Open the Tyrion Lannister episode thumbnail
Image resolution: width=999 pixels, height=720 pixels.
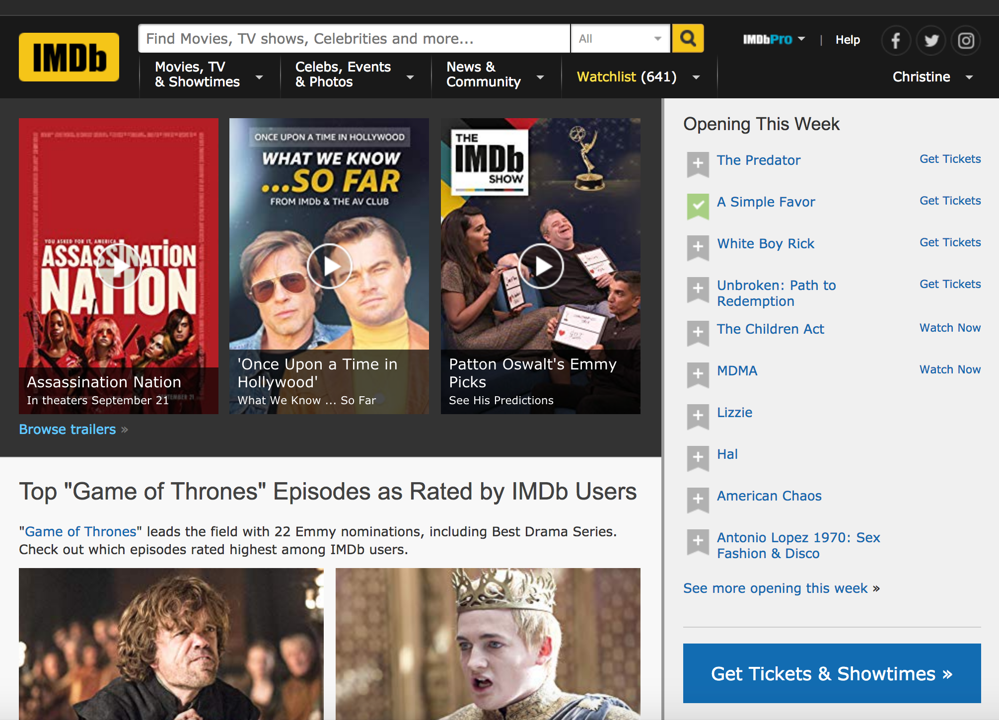171,644
